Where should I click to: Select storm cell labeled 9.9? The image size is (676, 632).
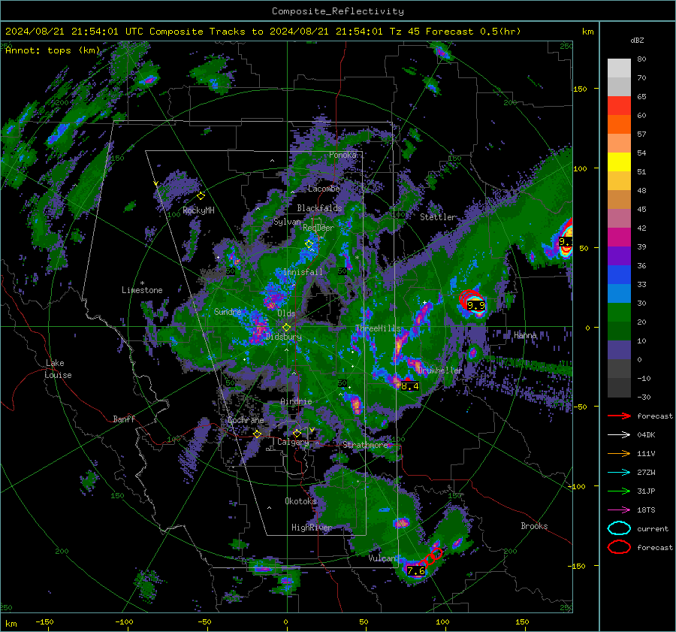[x=476, y=306]
